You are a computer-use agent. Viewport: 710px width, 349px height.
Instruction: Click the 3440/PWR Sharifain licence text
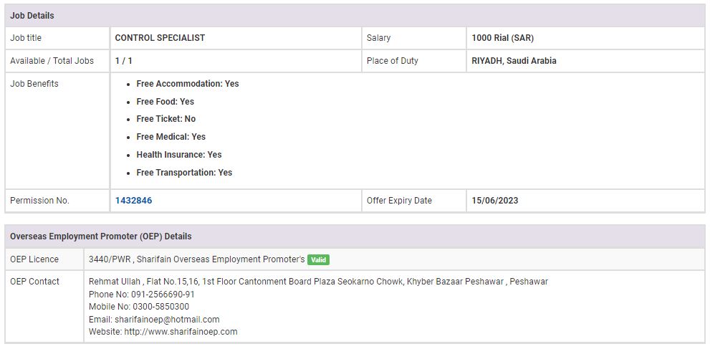196,259
